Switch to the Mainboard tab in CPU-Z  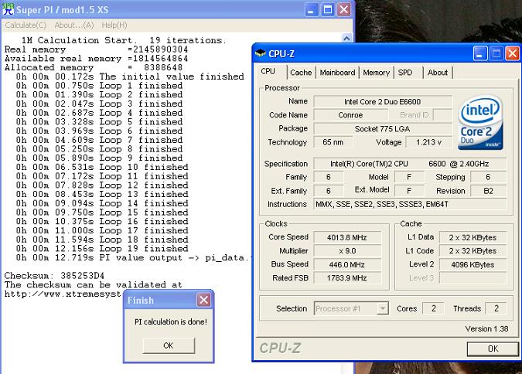pos(337,73)
